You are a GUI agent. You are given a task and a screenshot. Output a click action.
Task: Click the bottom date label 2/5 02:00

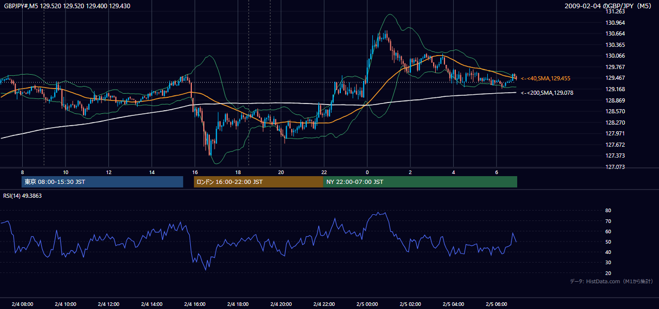coord(410,304)
